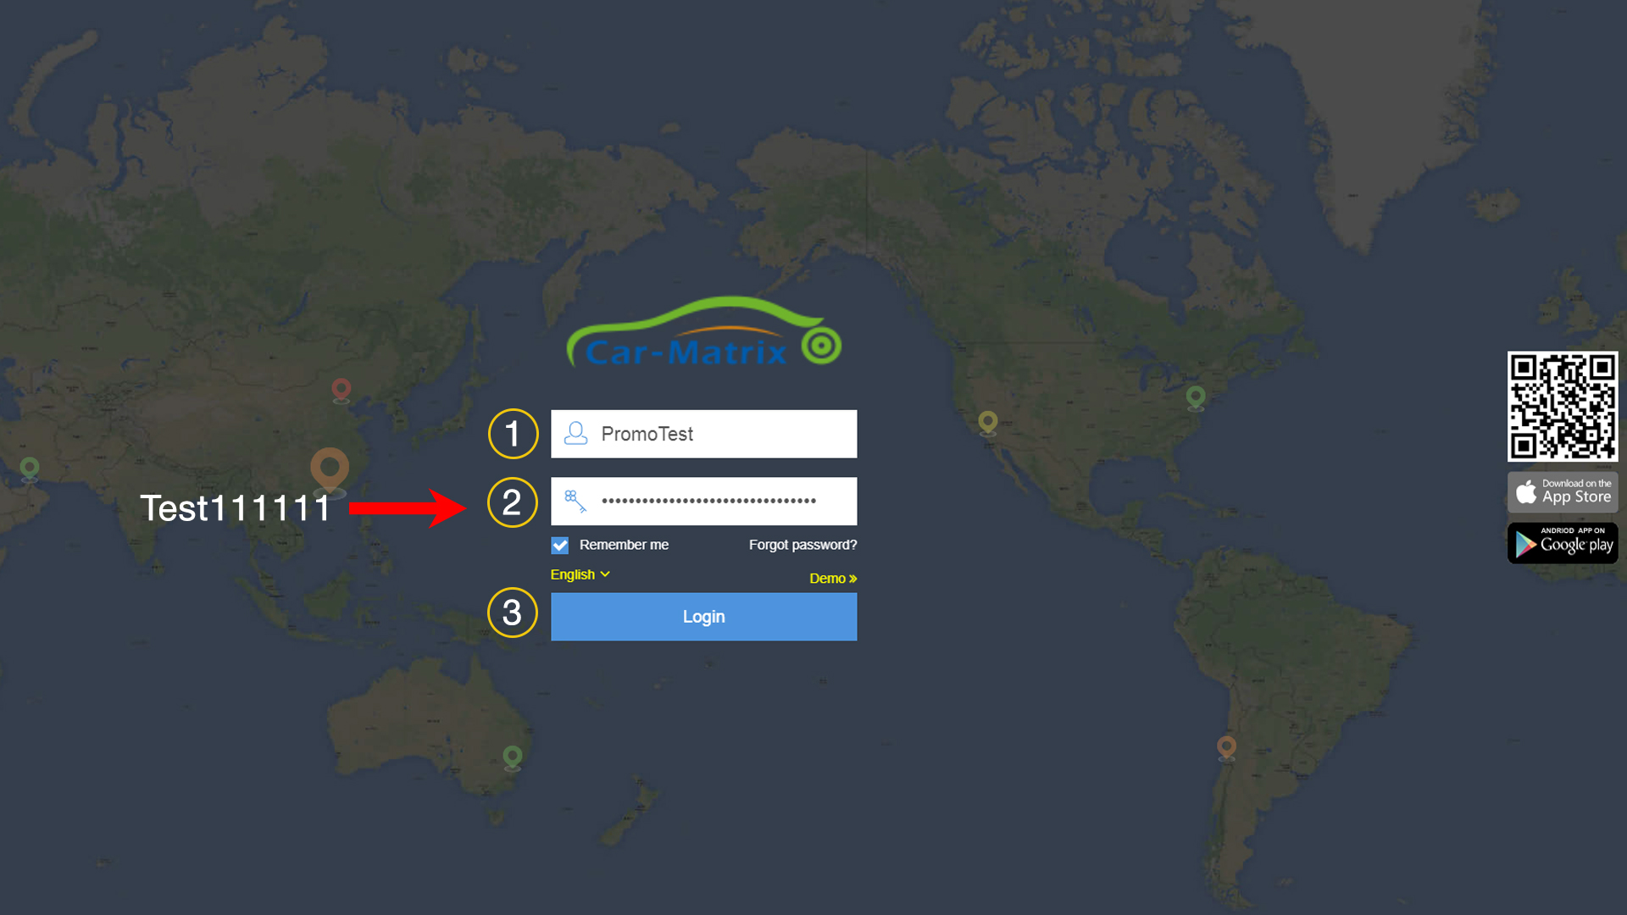The height and width of the screenshot is (915, 1627).
Task: Click the key/password icon in password field
Action: click(x=575, y=501)
